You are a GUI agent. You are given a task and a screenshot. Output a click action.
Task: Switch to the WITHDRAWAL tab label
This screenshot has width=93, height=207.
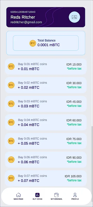[56, 199]
